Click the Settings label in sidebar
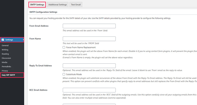197x105 pixels. (x=9, y=40)
